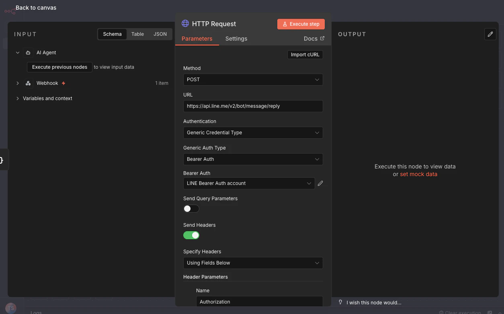Click the Webhook node icon

pyautogui.click(x=28, y=83)
